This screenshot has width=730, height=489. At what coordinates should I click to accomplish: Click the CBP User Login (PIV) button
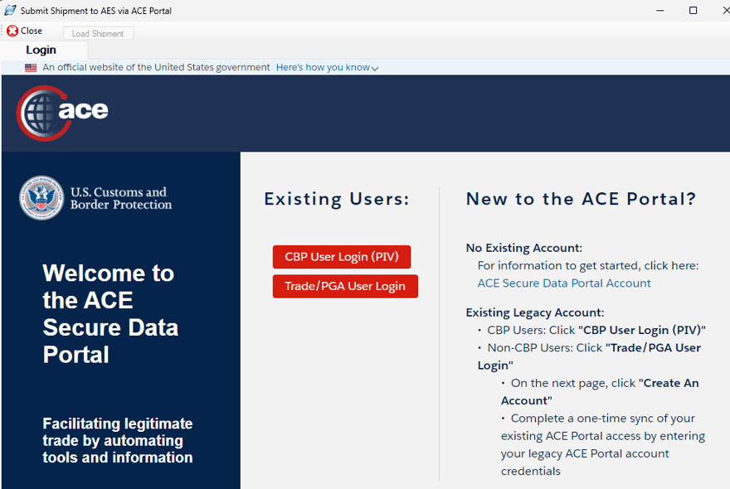[x=342, y=257]
